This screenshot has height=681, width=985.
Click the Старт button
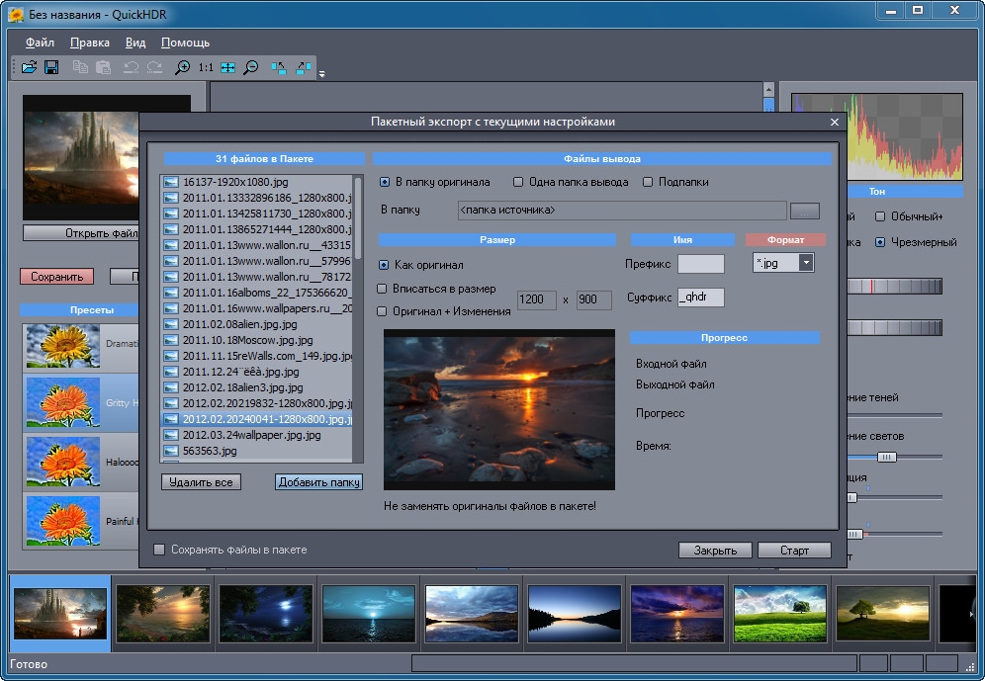tap(794, 551)
